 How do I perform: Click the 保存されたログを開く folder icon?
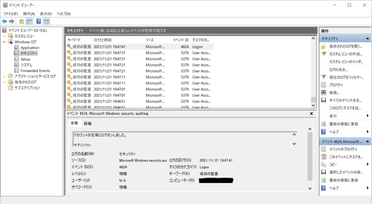click(x=324, y=46)
